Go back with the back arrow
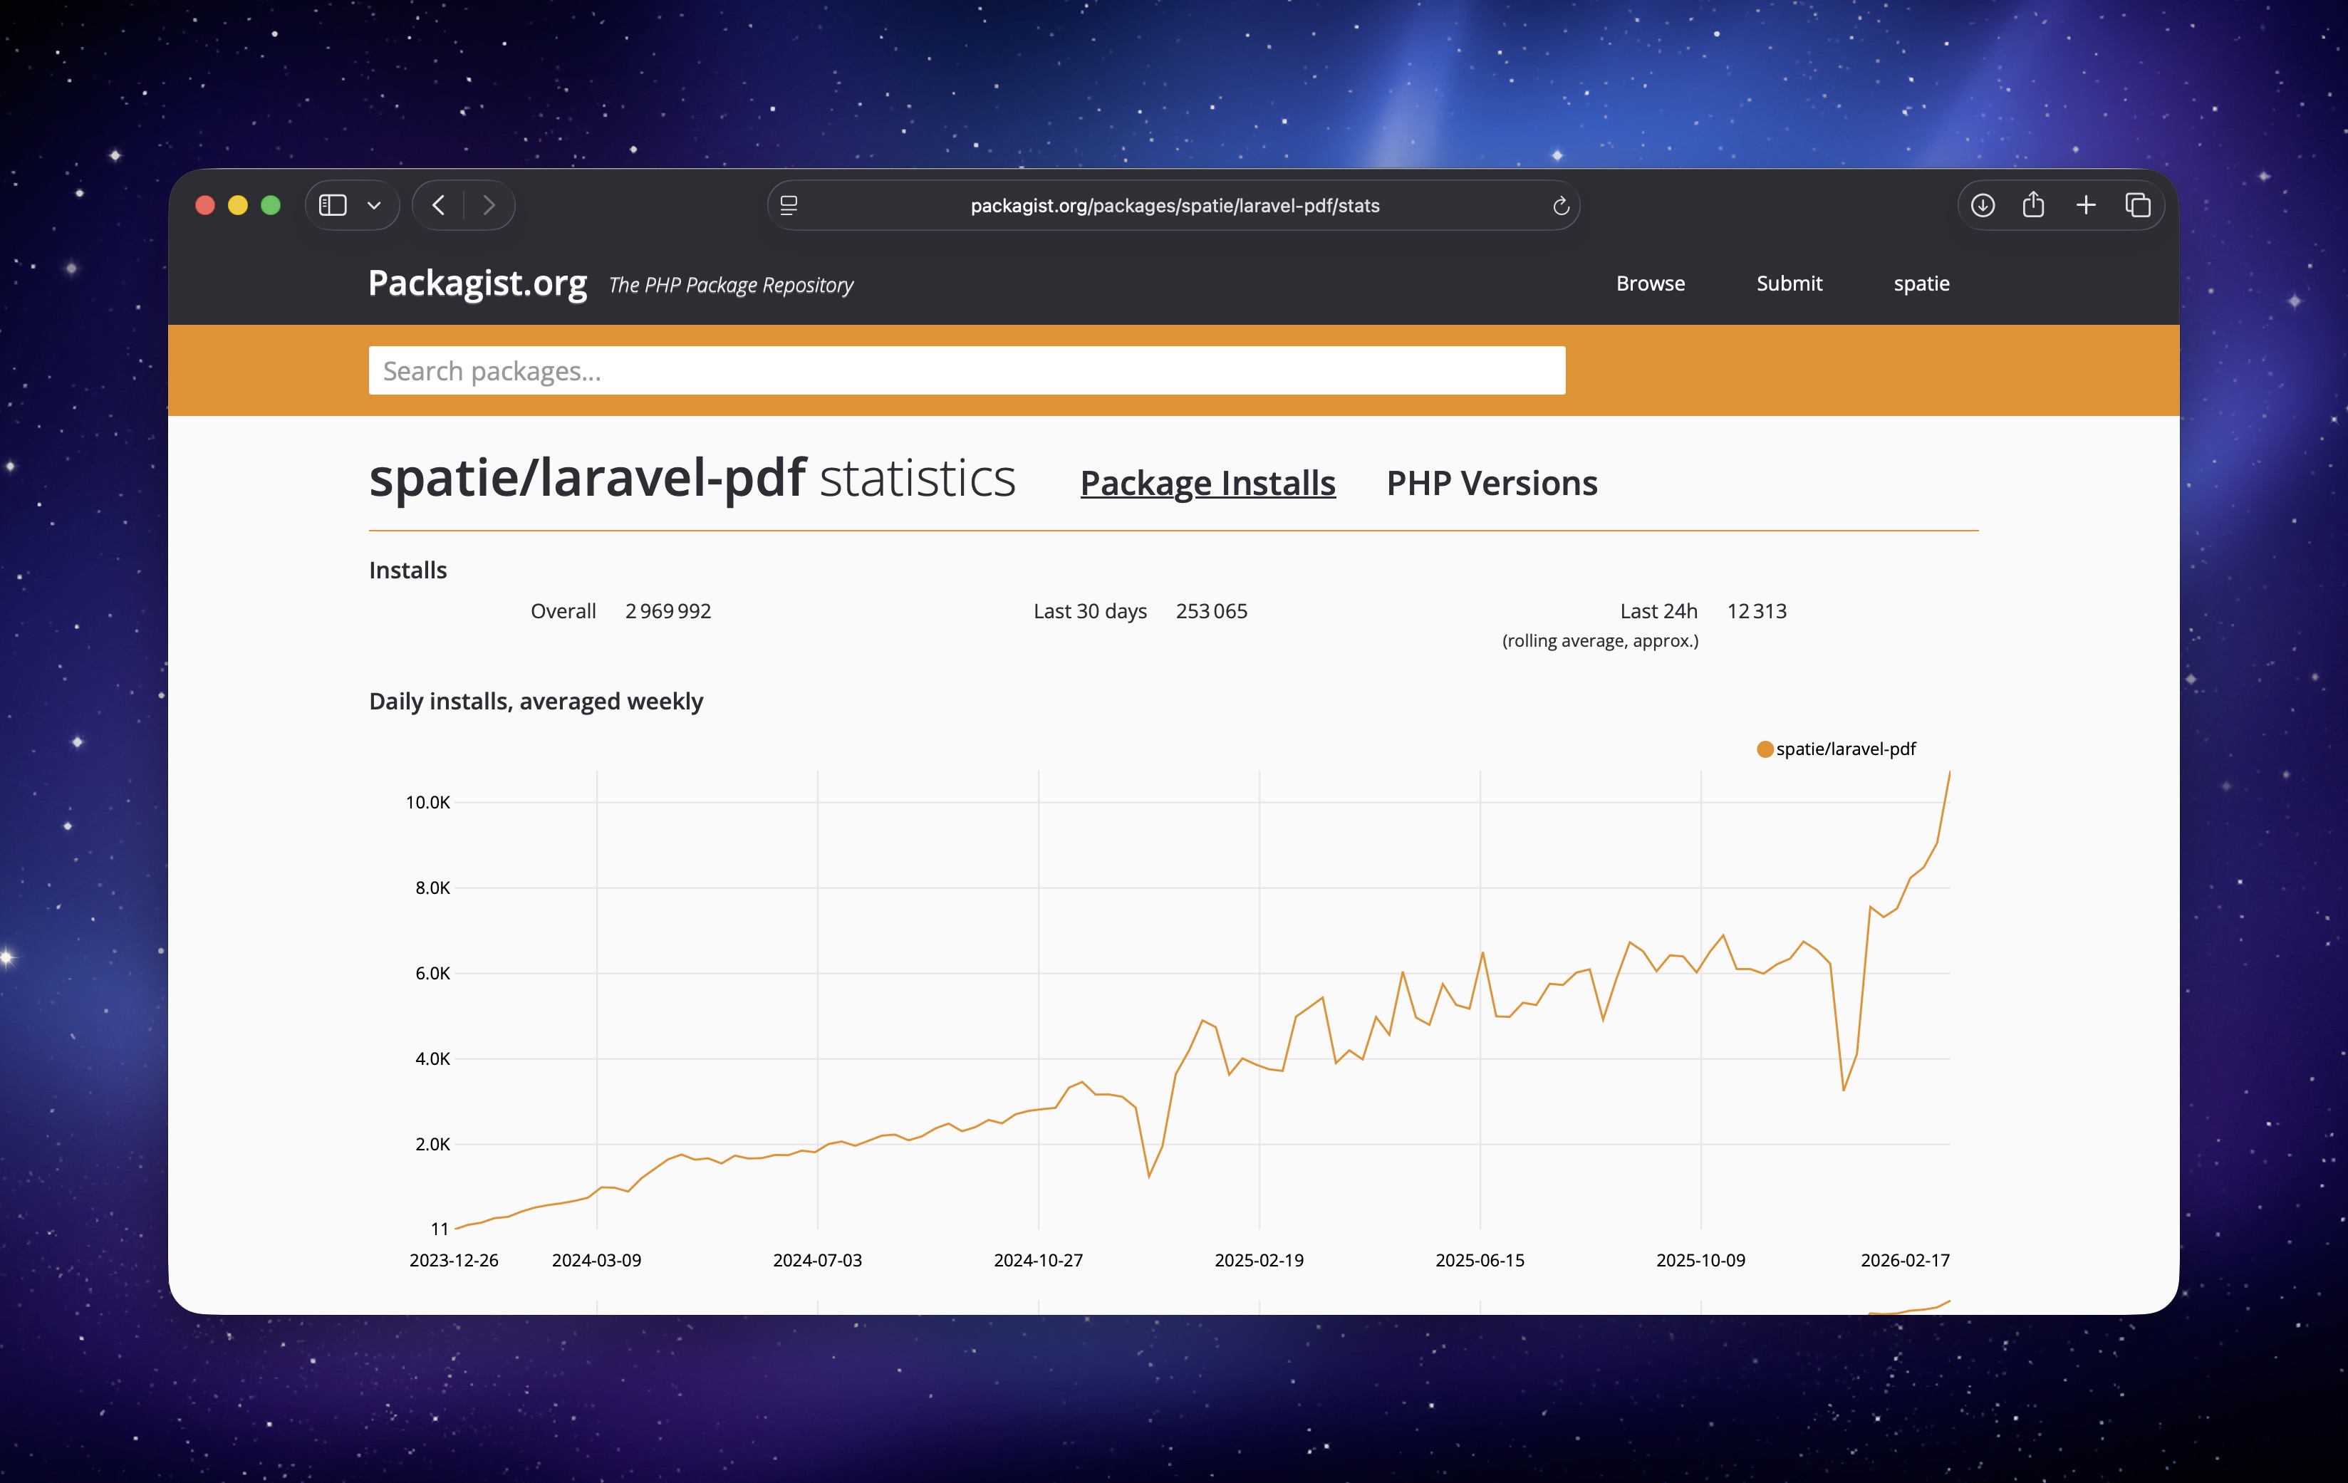Image resolution: width=2348 pixels, height=1483 pixels. (x=439, y=204)
